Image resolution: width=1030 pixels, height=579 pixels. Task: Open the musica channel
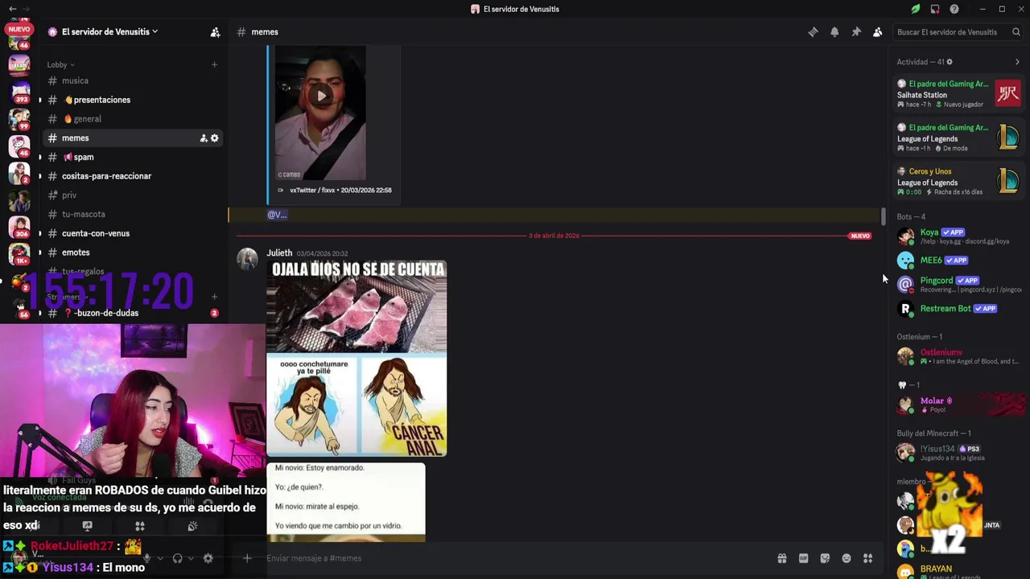[x=133, y=80]
